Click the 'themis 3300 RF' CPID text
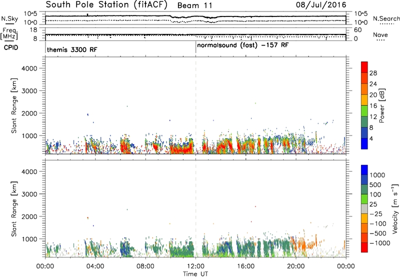 click(72, 49)
